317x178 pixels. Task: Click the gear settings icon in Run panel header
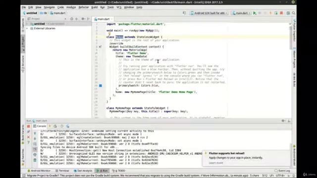click(x=283, y=121)
